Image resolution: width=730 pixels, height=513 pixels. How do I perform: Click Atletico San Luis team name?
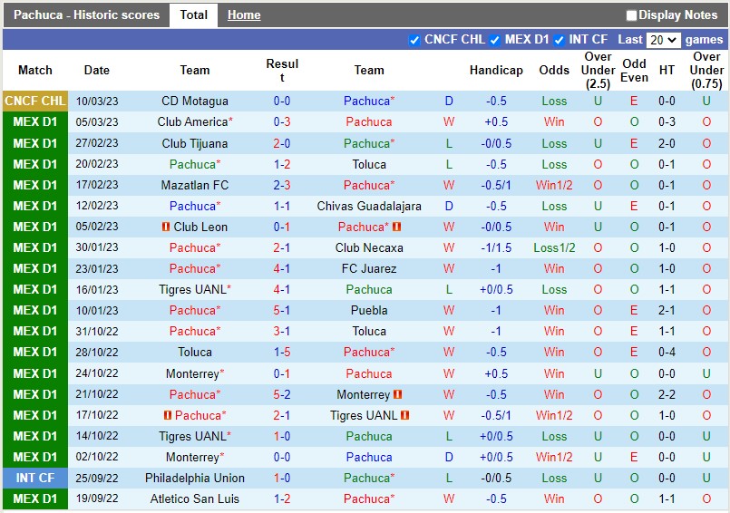pyautogui.click(x=195, y=499)
